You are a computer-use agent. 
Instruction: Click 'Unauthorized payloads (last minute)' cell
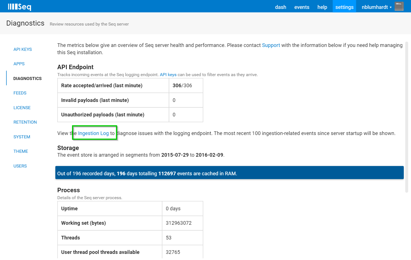point(113,115)
